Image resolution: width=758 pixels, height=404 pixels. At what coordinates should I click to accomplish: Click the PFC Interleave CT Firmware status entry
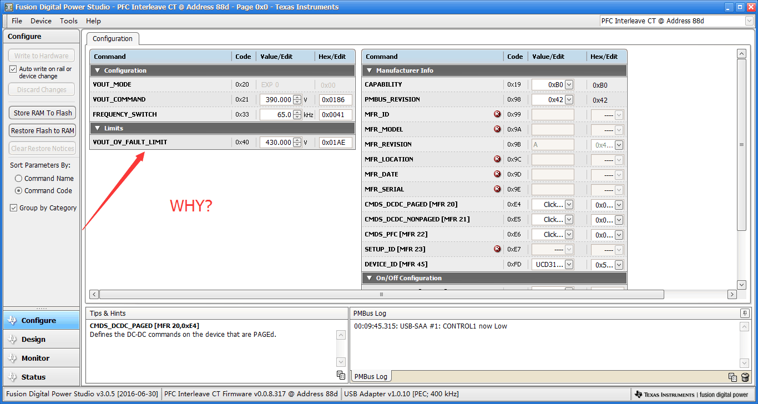(x=251, y=394)
